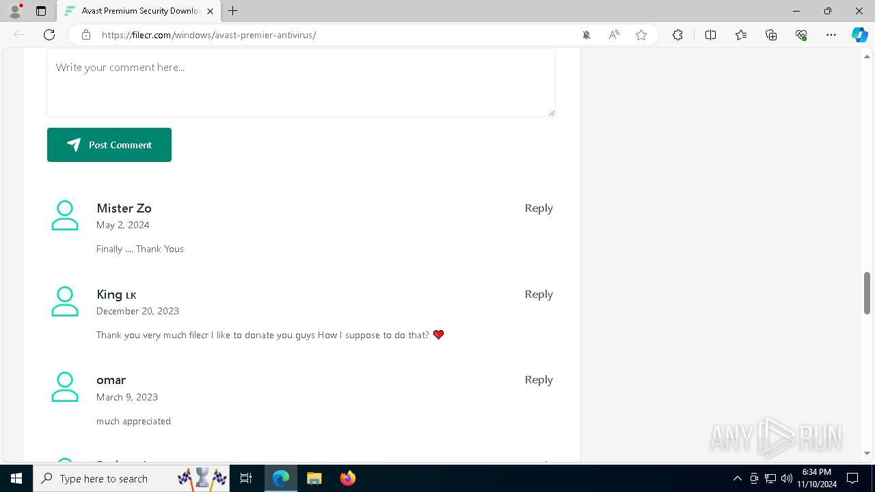The width and height of the screenshot is (875, 492).
Task: Click the date May 2, 2024
Action: (123, 225)
